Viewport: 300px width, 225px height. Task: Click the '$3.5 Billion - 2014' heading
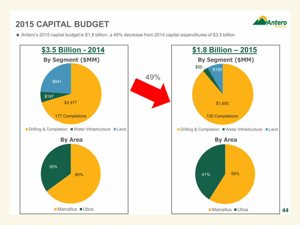[x=71, y=50]
